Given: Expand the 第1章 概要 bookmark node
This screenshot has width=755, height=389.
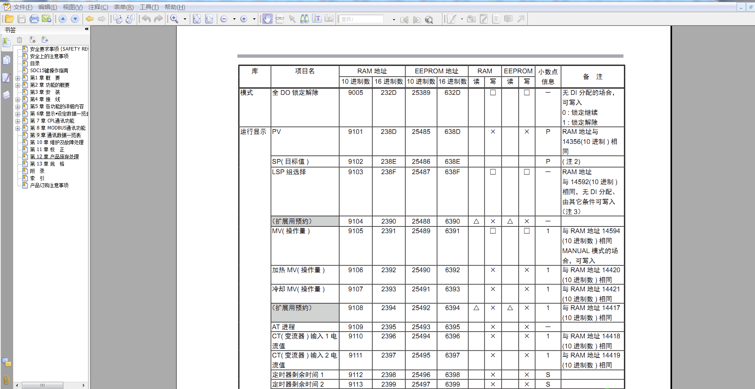Looking at the screenshot, I should tap(18, 78).
